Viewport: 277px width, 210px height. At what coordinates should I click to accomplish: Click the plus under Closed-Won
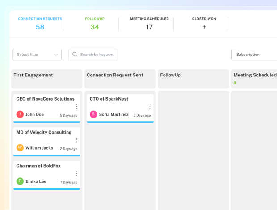coord(204,27)
